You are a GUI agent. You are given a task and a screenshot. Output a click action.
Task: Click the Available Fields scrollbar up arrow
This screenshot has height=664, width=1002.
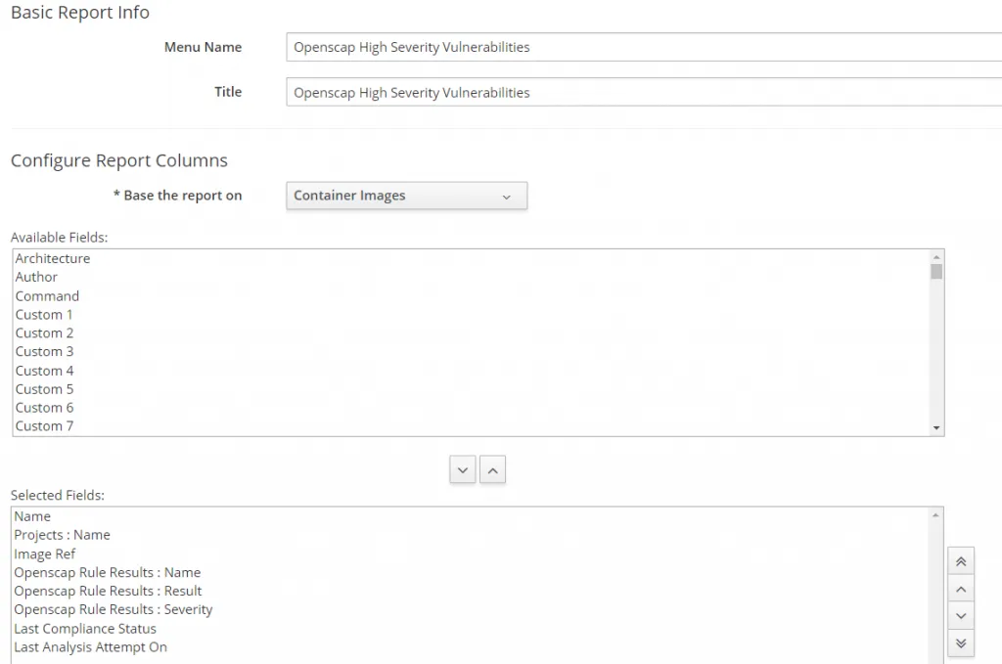coord(935,256)
